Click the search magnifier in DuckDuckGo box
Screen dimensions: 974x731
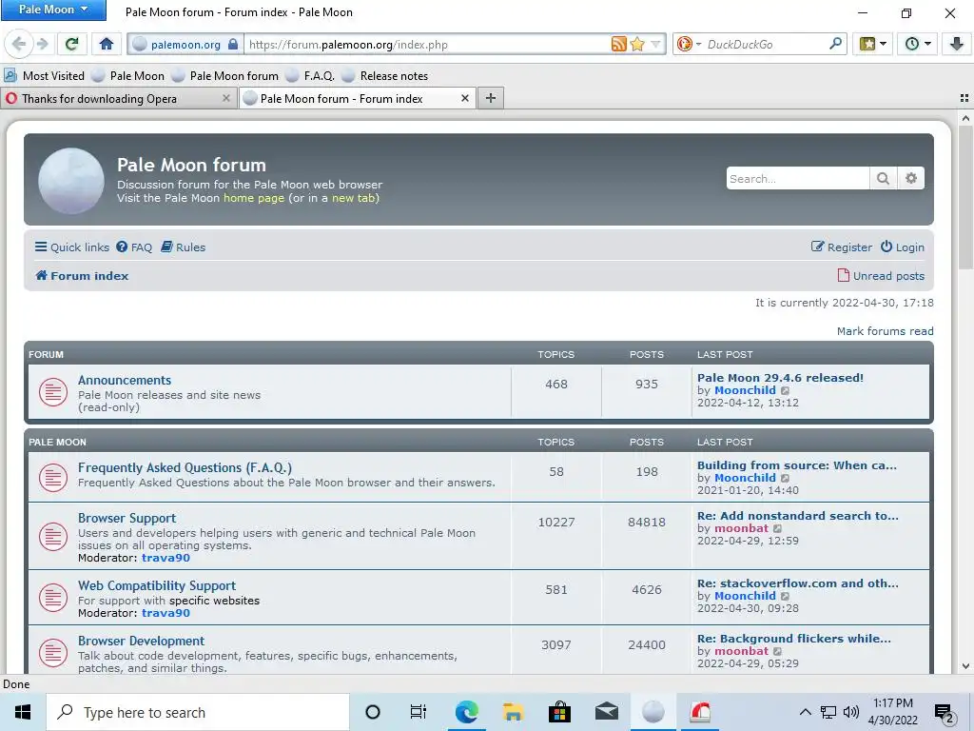[835, 44]
